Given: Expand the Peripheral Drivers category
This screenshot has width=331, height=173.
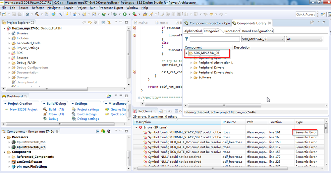Looking at the screenshot, I should pyautogui.click(x=191, y=67).
